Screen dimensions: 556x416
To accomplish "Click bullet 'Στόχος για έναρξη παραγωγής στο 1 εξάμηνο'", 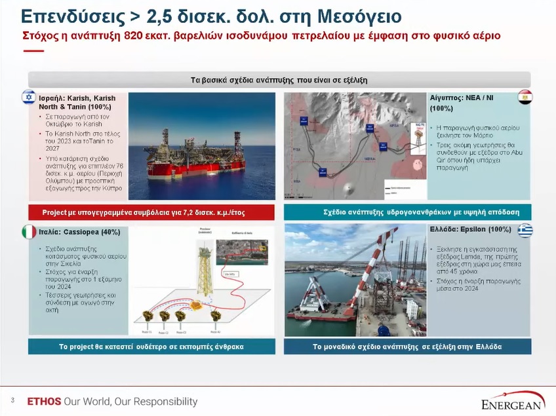I will coord(83,279).
